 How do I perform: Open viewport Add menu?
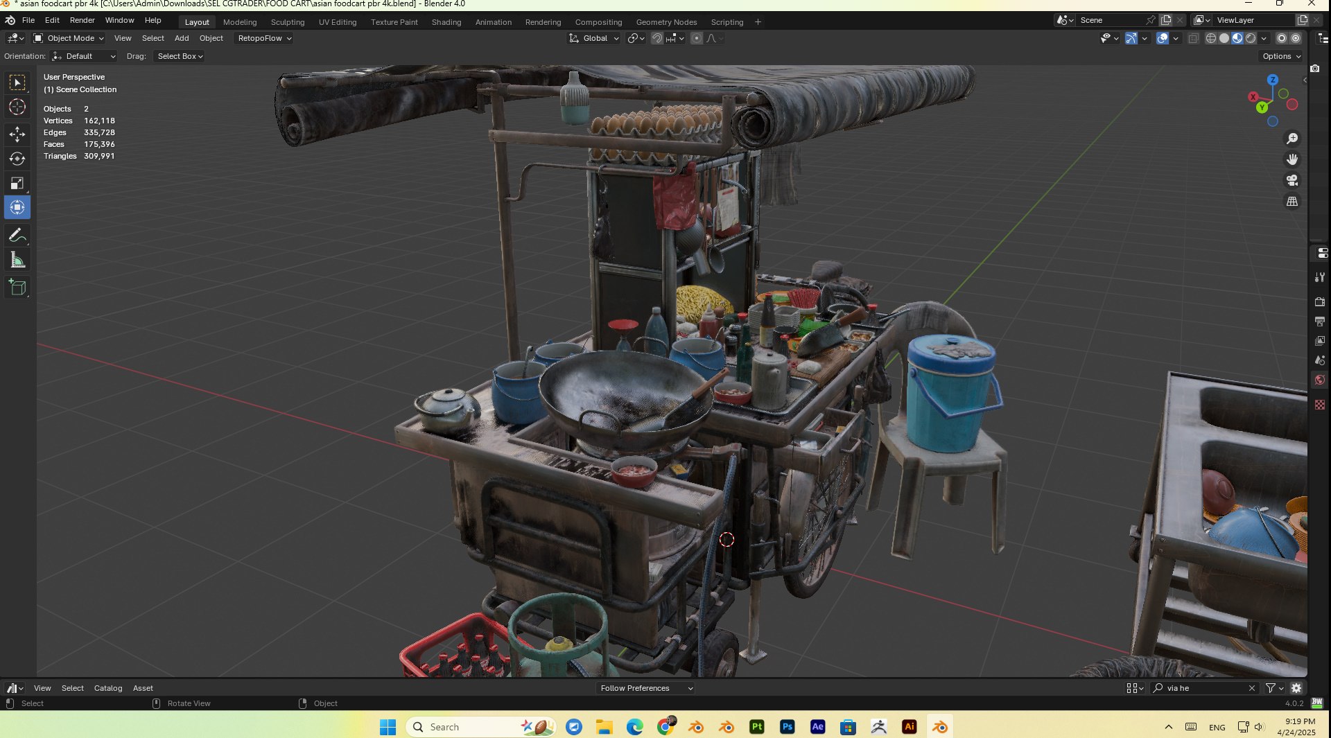tap(182, 38)
